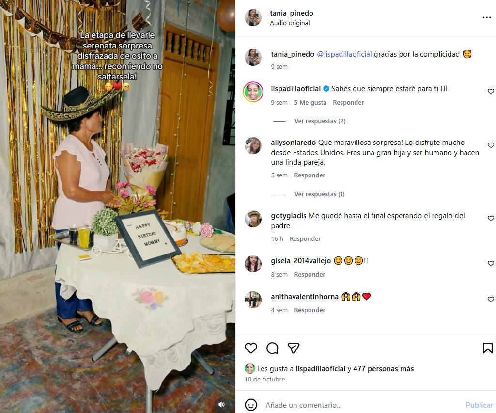Expand the "Ver respuestas (2)" replies

pos(320,121)
